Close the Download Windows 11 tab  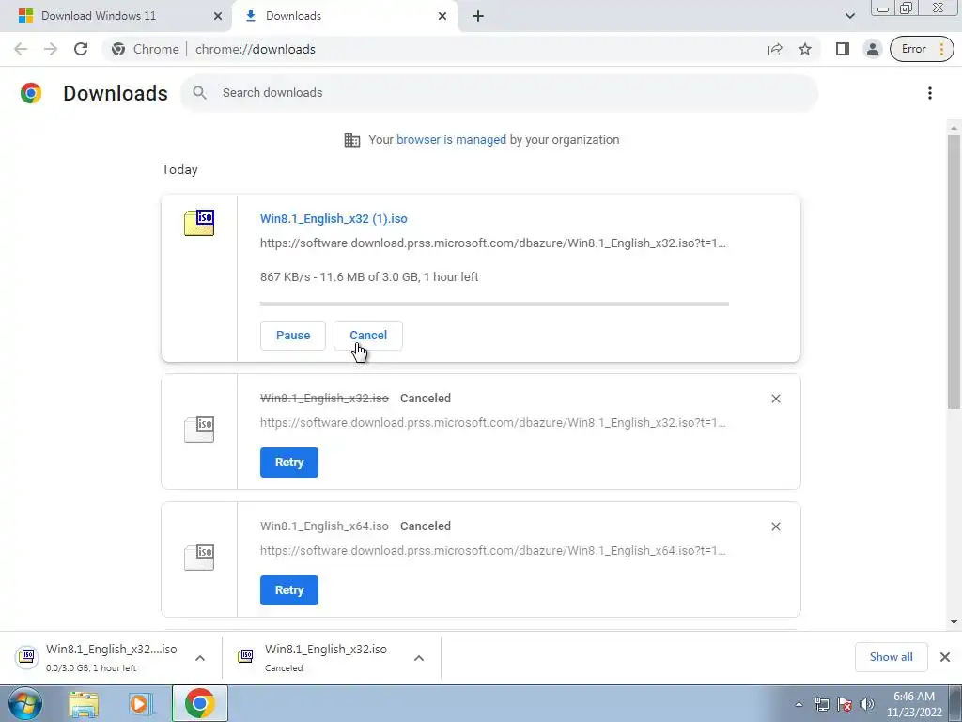(217, 16)
